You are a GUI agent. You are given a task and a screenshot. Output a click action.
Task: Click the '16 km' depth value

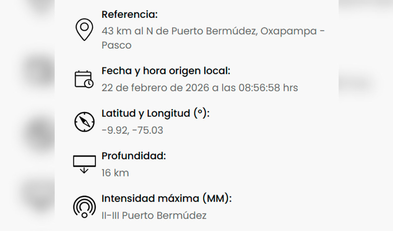115,173
